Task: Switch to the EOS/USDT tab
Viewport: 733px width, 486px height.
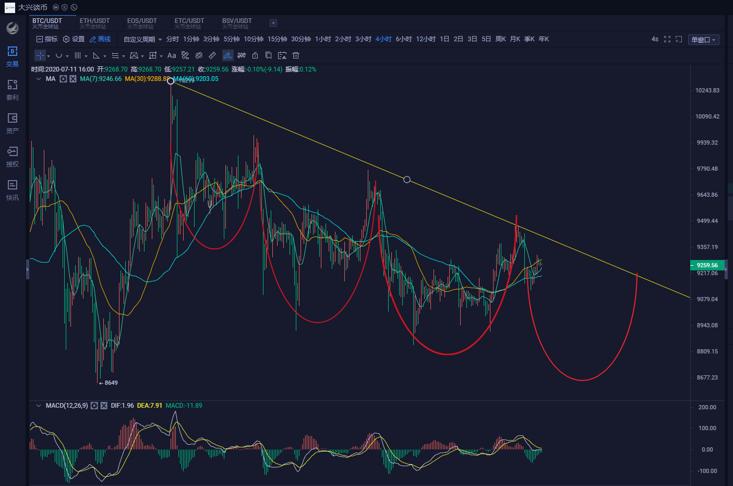Action: (142, 23)
